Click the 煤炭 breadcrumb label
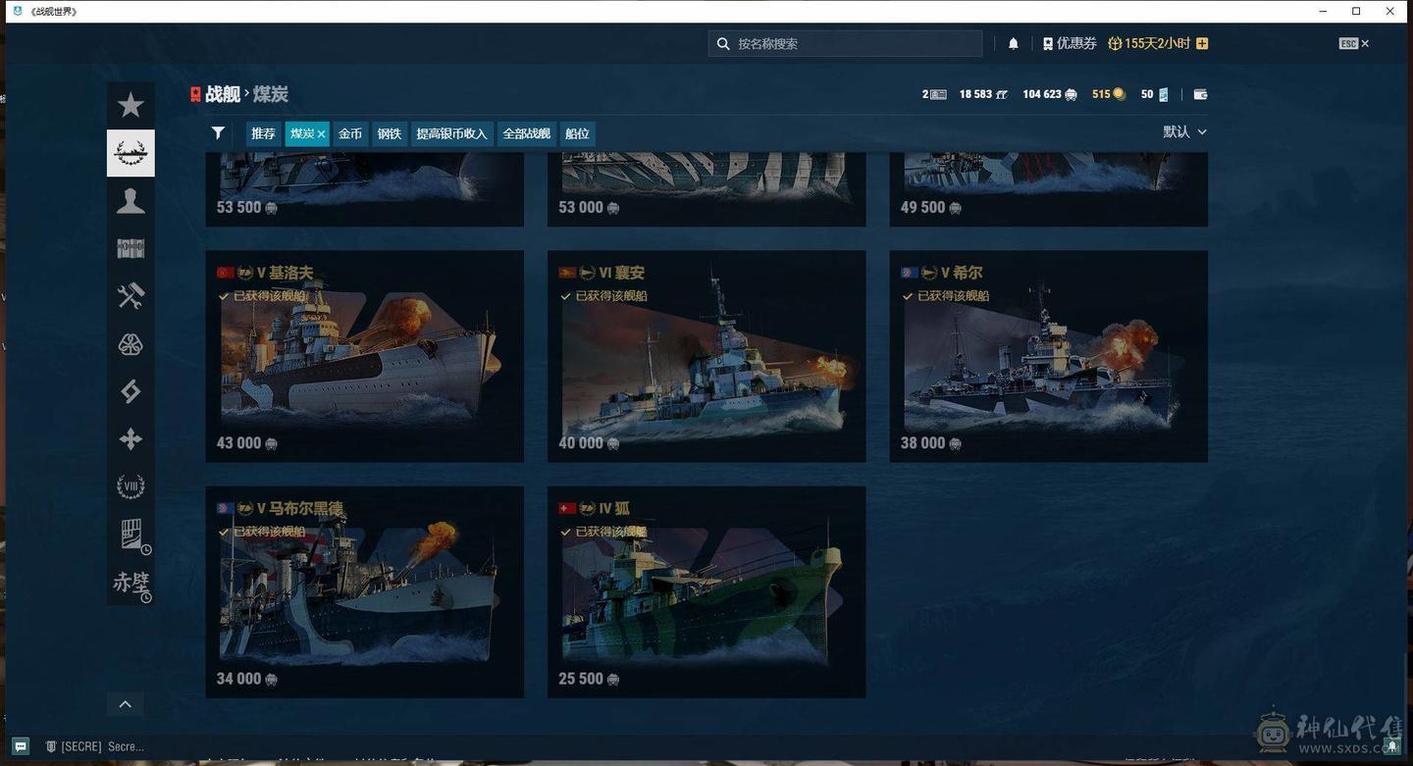Screen dimensions: 1413x766 (x=271, y=94)
